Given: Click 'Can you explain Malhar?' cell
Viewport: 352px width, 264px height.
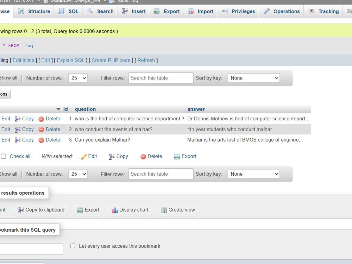Looking at the screenshot, I should point(129,140).
